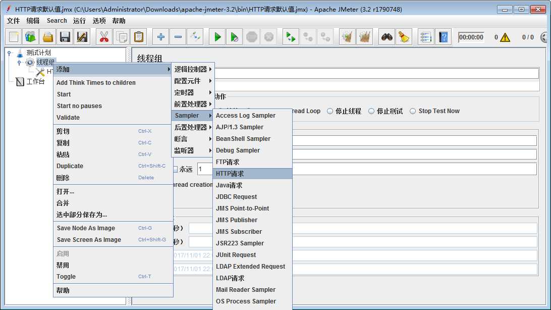
Task: Click the loop count field showing 1
Action: [205, 170]
